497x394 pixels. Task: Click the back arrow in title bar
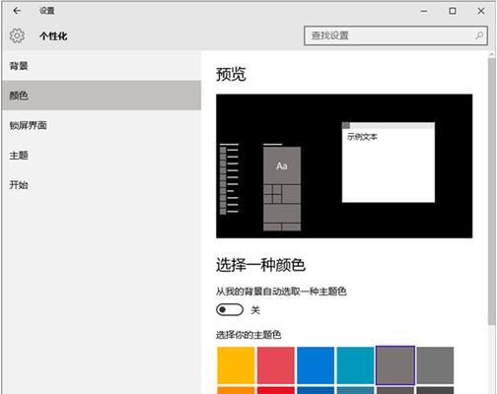tap(17, 11)
